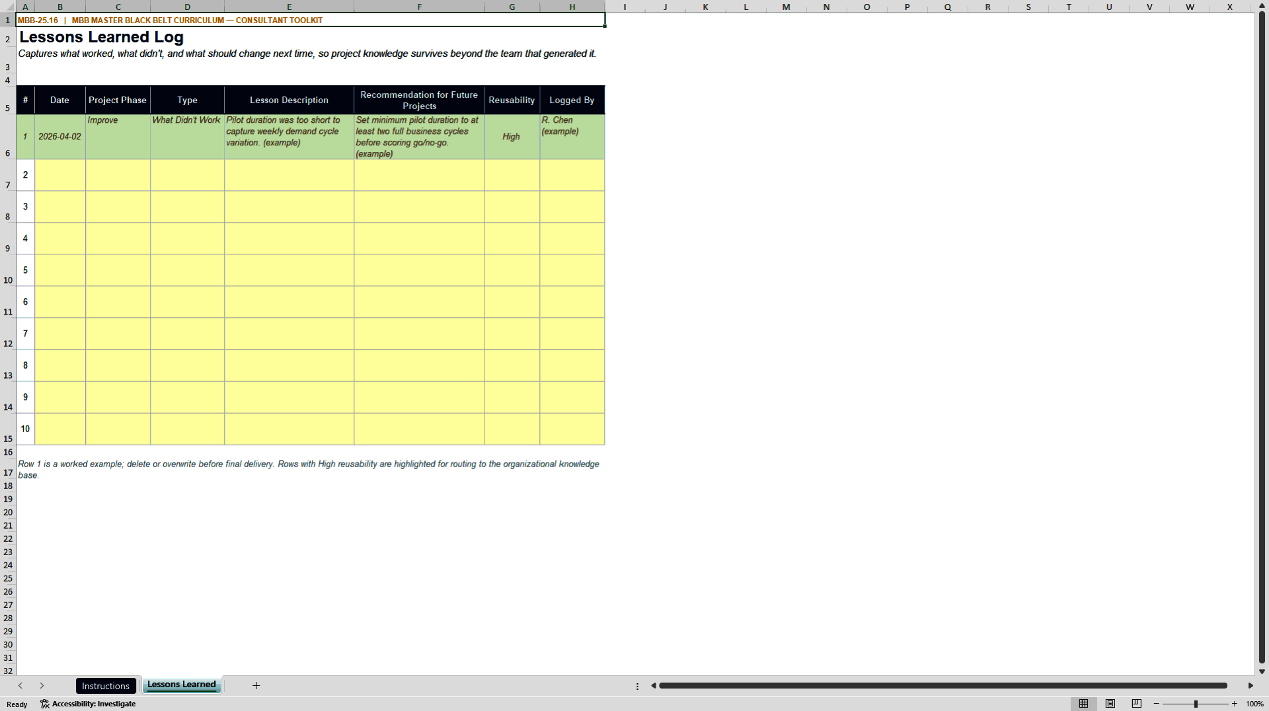Click the 'What Didn't Work' type cell
1269x711 pixels.
point(187,137)
